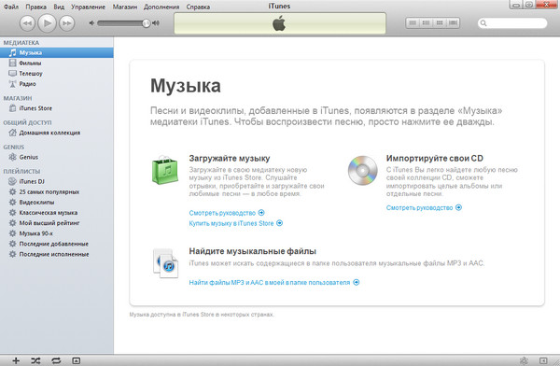Click Найти файлы MP3 и AAC link
The width and height of the screenshot is (560, 366).
pos(274,282)
